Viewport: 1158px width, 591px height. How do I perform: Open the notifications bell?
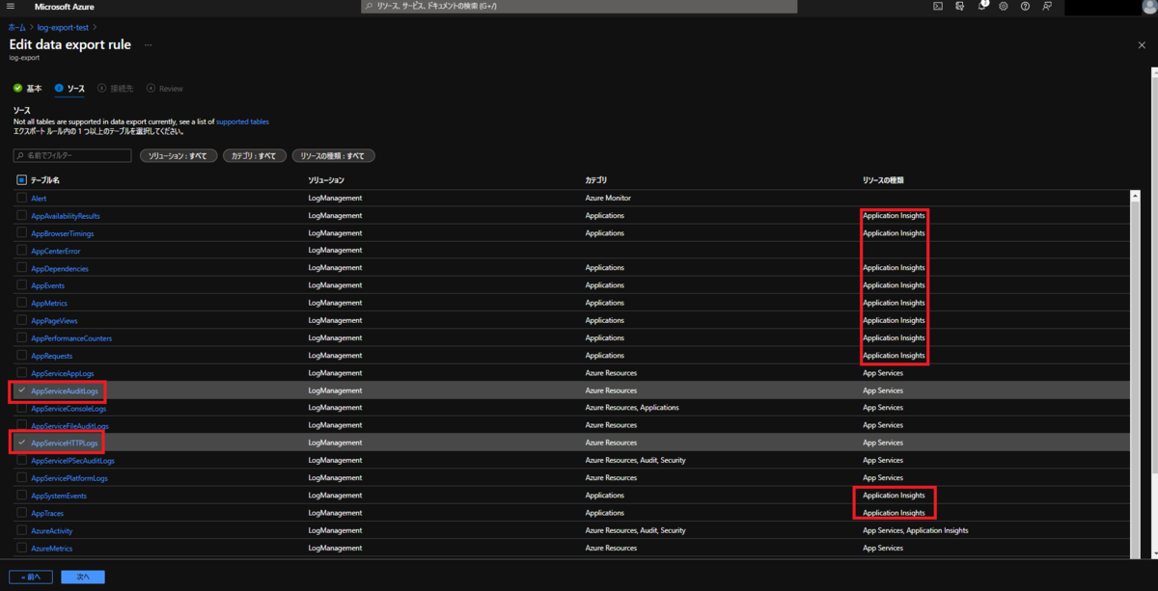point(981,7)
